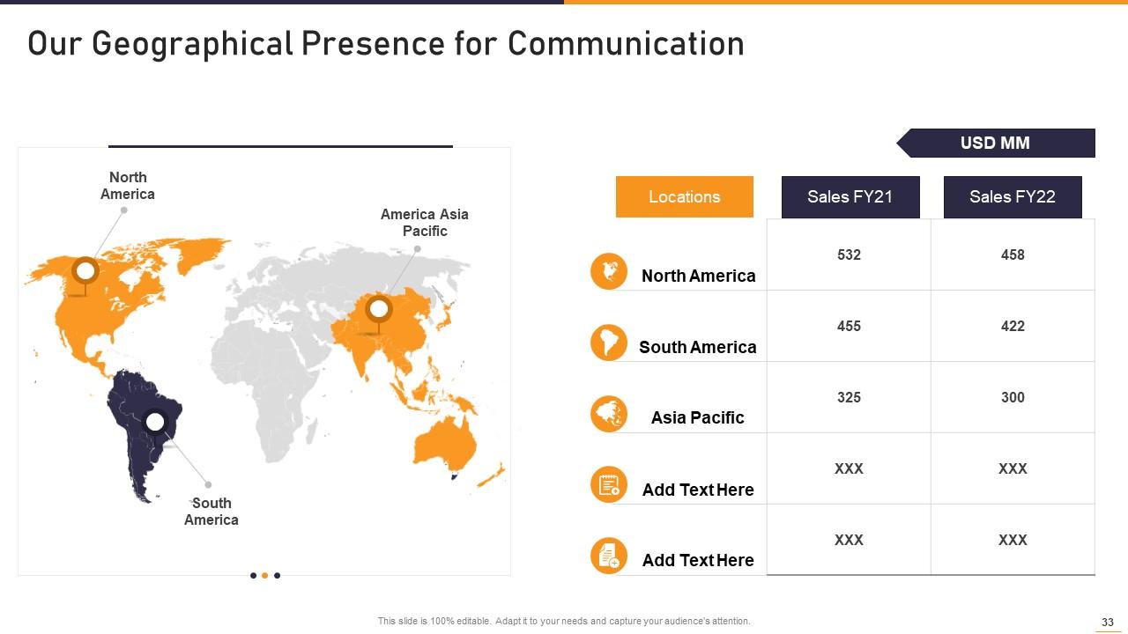Select last-row XXX under Sales FY21
The image size is (1128, 634).
tap(849, 540)
